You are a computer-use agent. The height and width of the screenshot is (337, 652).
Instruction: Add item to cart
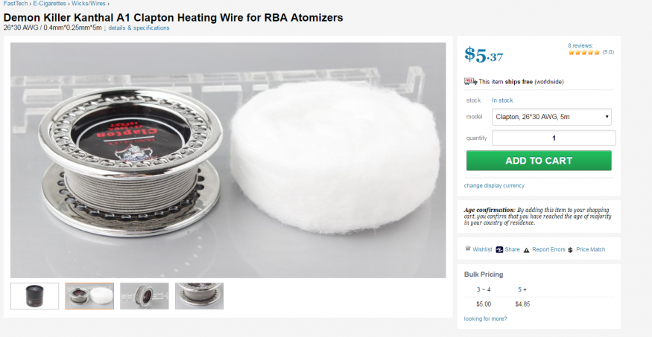[x=539, y=161]
